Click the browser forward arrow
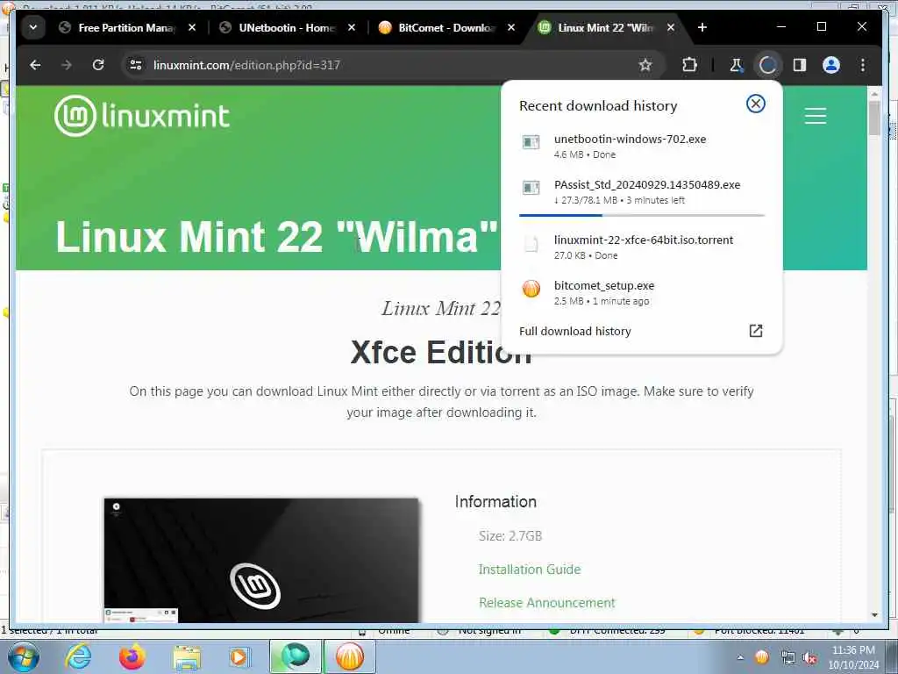 [x=67, y=65]
